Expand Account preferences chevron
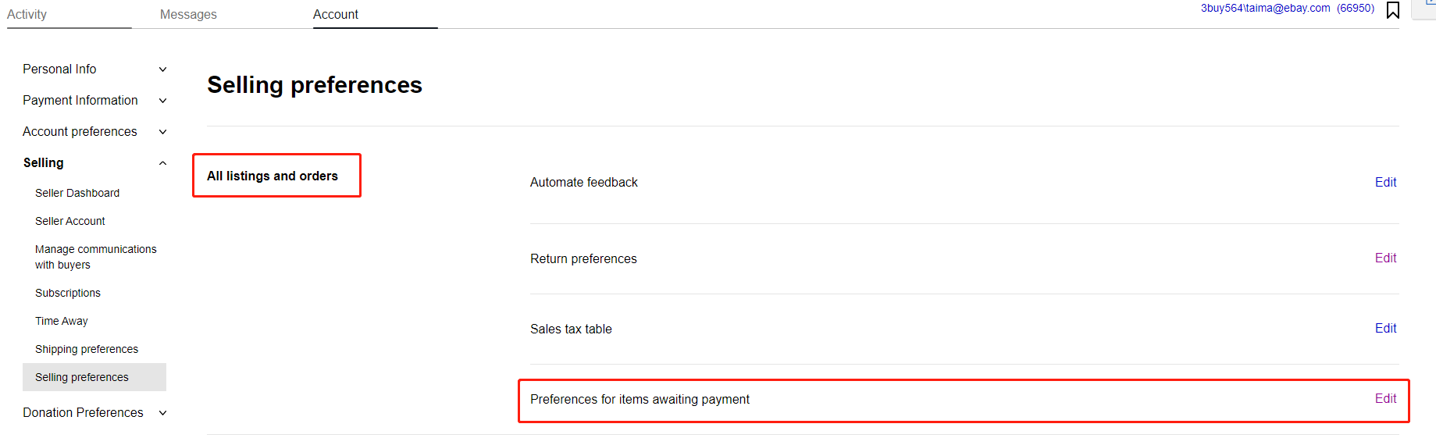1436x438 pixels. click(x=162, y=132)
